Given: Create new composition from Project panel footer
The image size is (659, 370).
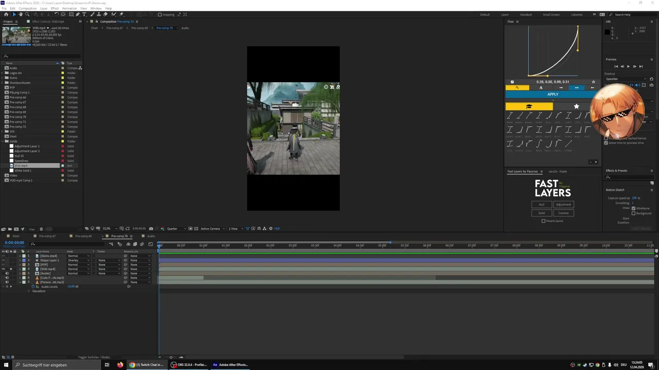Looking at the screenshot, I should coord(16,229).
